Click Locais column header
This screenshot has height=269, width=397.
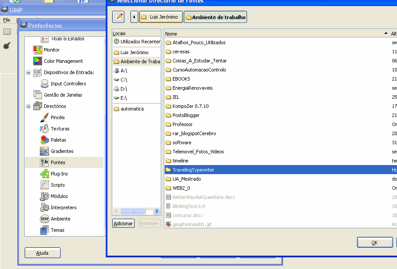click(x=137, y=33)
